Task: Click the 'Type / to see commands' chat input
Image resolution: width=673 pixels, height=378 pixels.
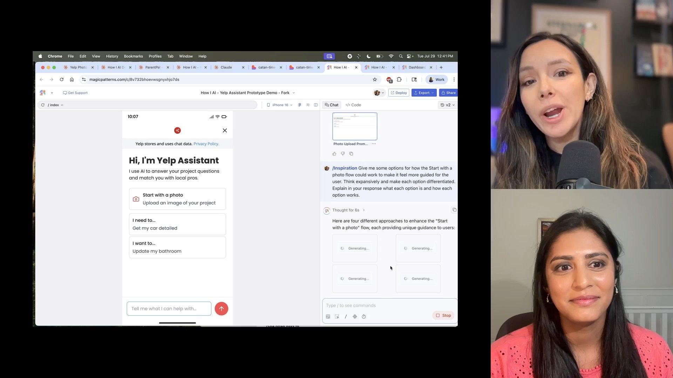Action: [389, 306]
